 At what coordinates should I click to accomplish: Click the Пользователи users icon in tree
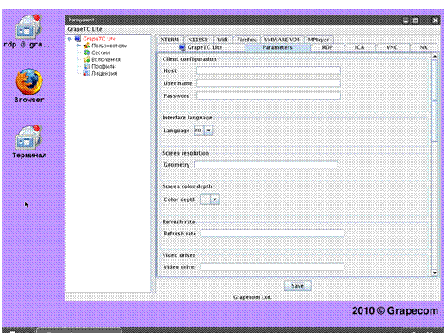(x=86, y=46)
